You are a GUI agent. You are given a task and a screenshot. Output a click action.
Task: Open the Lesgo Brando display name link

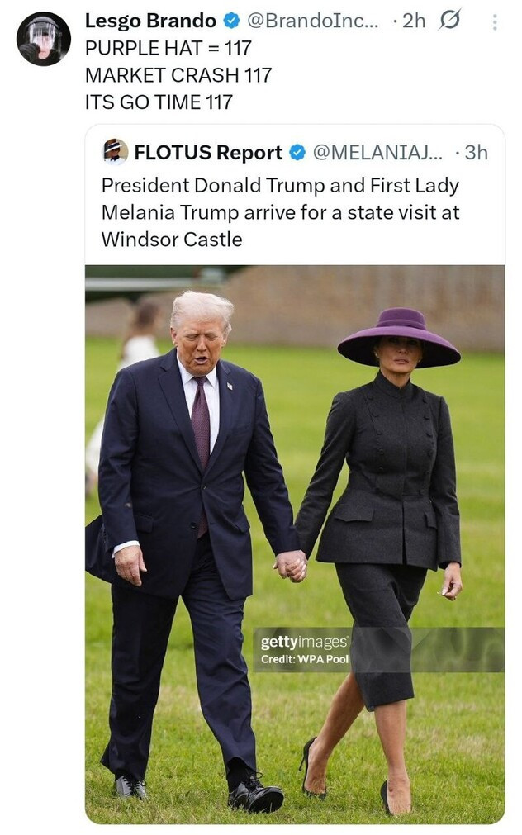pos(151,21)
